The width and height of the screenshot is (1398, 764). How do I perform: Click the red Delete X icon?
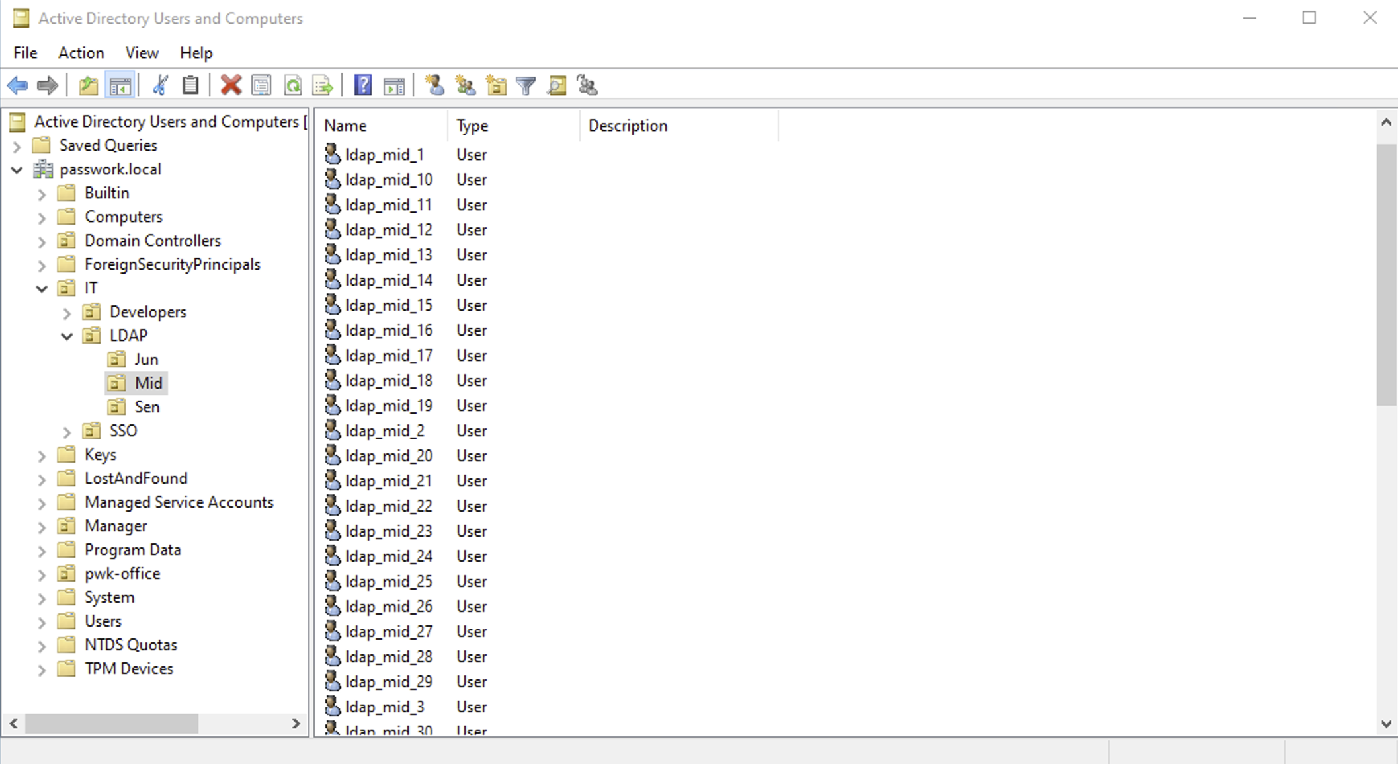click(x=231, y=85)
